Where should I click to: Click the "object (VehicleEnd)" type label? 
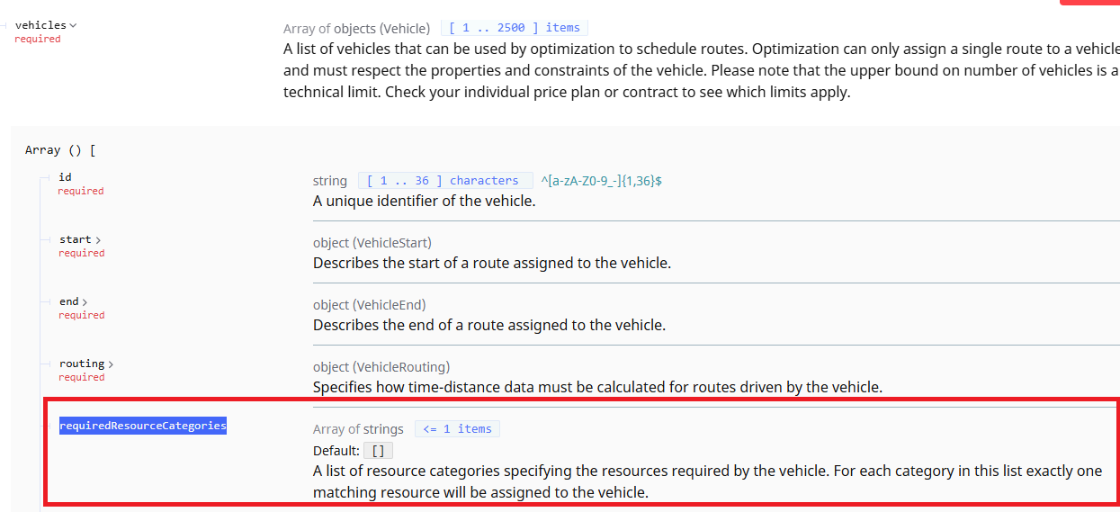point(369,305)
